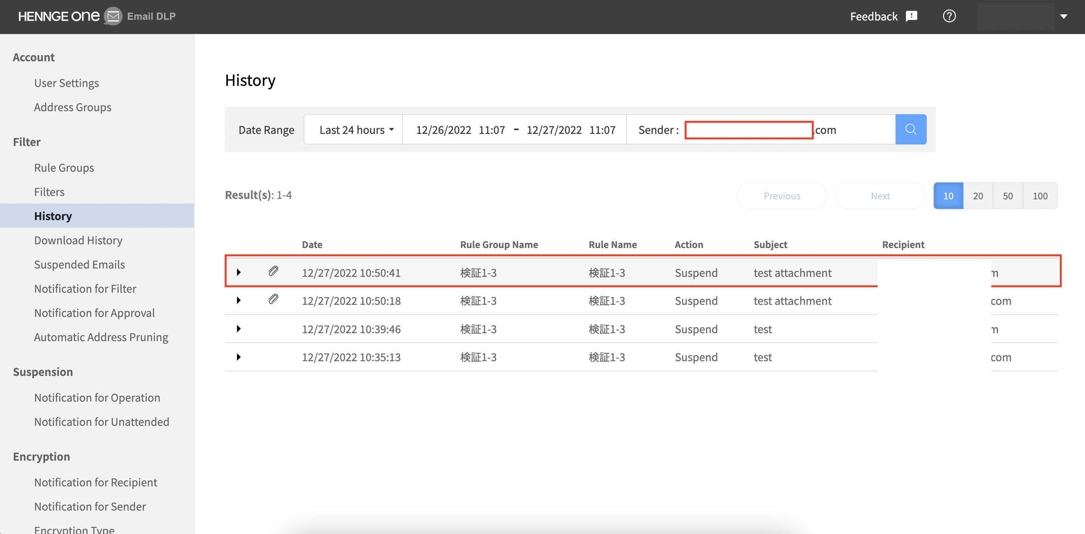Click the Rule Group Name column header
The width and height of the screenshot is (1085, 534).
coord(499,244)
